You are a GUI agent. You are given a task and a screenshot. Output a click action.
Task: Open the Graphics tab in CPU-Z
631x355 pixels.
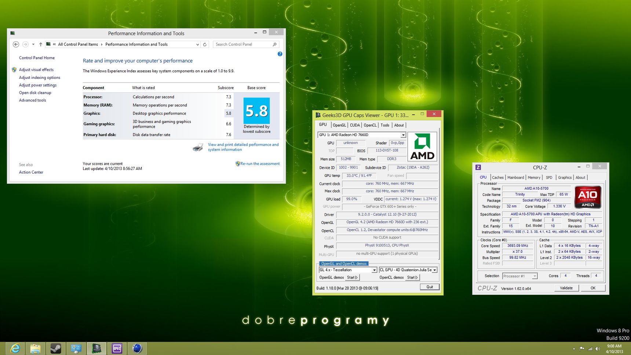point(565,177)
